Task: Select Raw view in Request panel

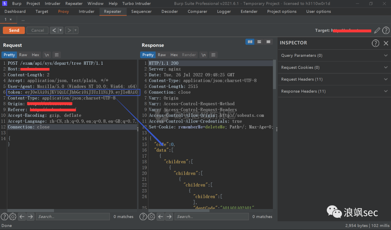Action: pyautogui.click(x=23, y=55)
